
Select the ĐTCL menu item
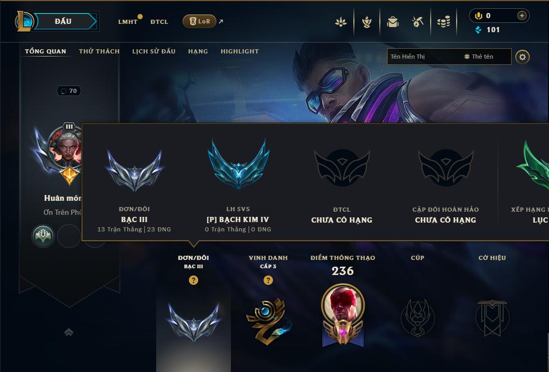click(x=159, y=22)
